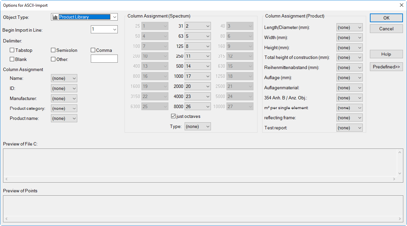
Task: Open the 2000 Hz spectrum column dropdown
Action: click(x=198, y=86)
